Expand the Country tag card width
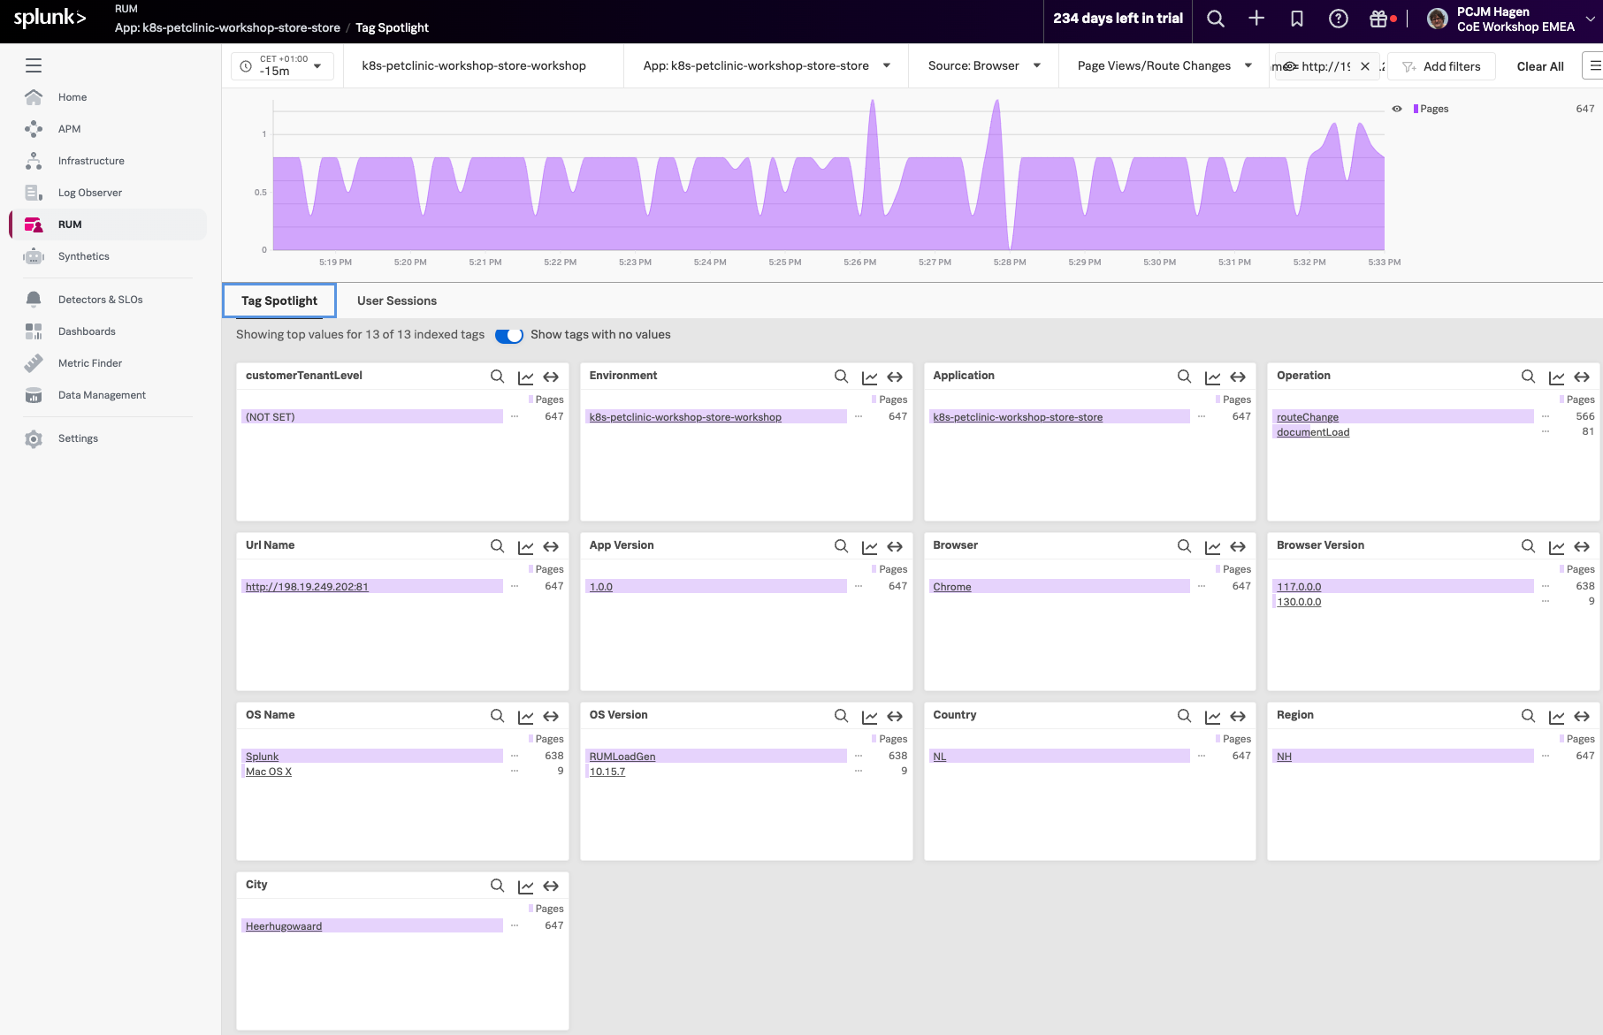This screenshot has width=1603, height=1035. (x=1238, y=716)
